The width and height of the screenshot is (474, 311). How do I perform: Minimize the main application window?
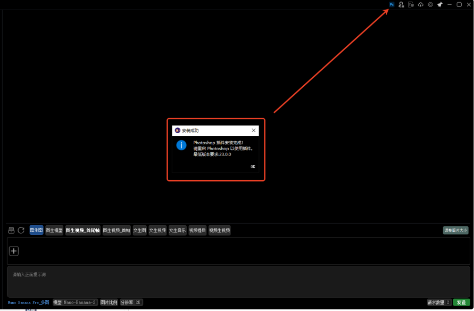450,5
